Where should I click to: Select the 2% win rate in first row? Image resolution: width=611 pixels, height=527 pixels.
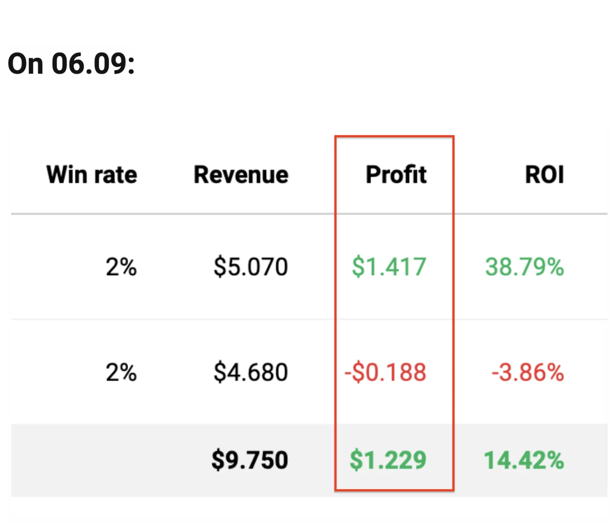point(121,267)
